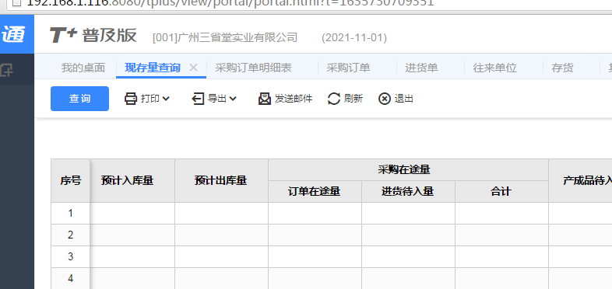Click row 2 订单在途量 cell
This screenshot has width=612, height=289.
(x=315, y=235)
